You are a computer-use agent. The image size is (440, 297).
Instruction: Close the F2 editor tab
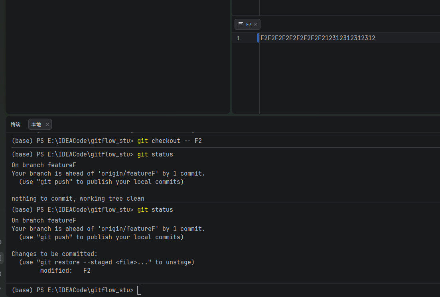click(256, 24)
